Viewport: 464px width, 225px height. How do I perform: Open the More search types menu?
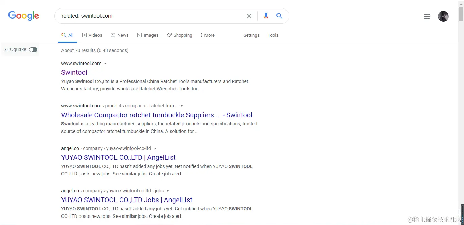click(208, 35)
